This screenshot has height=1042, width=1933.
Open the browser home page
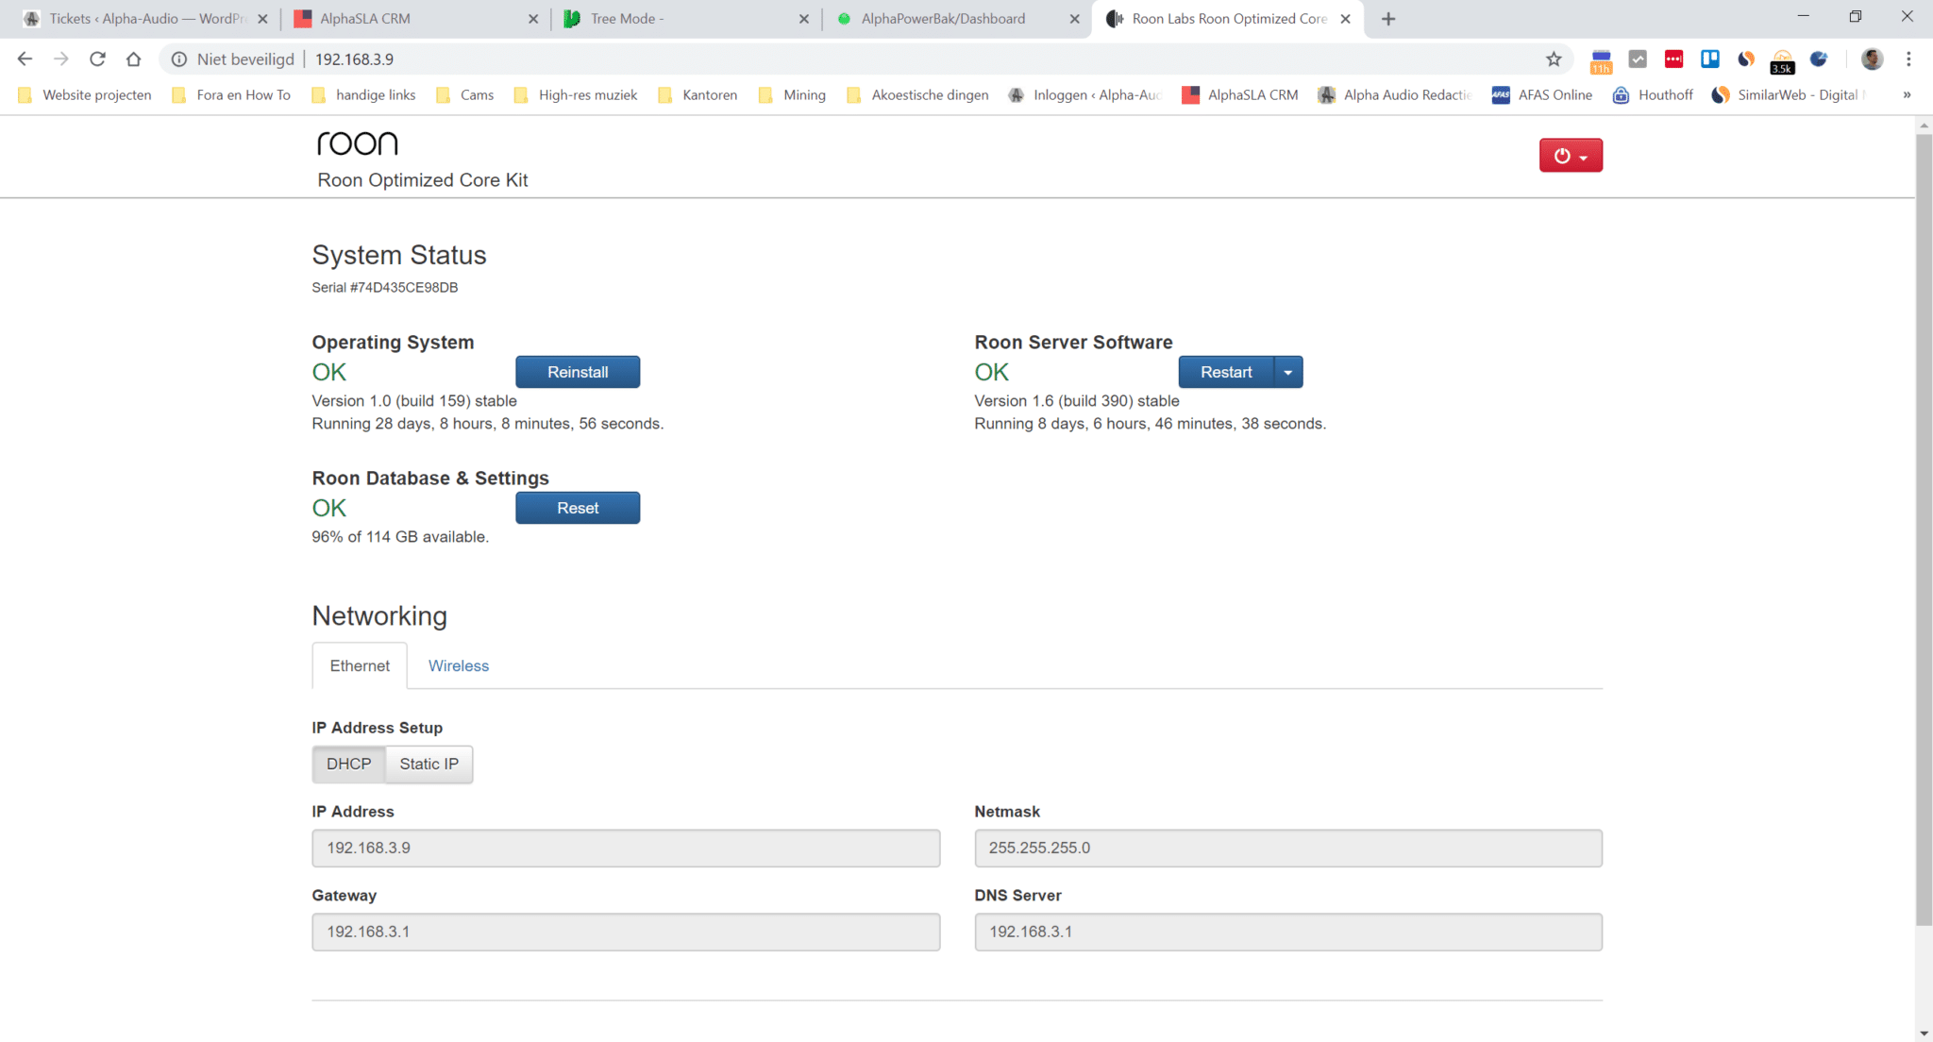(133, 59)
